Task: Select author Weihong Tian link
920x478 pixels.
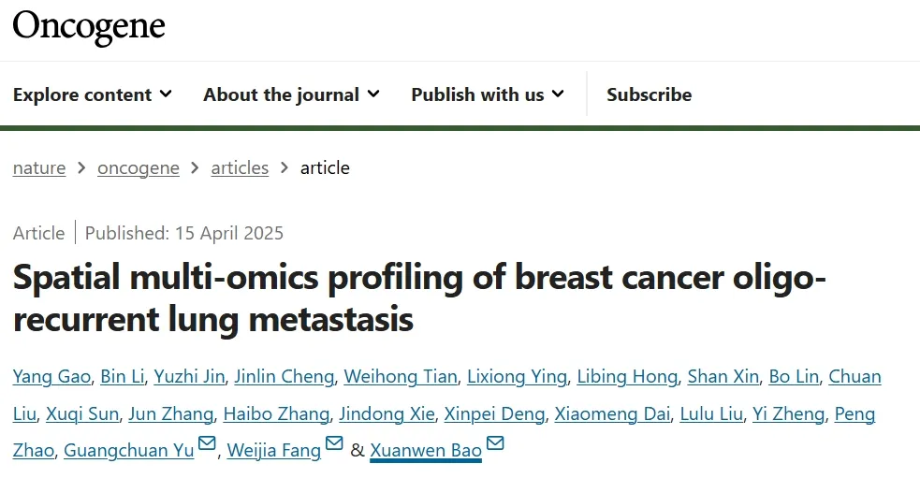Action: pos(401,377)
